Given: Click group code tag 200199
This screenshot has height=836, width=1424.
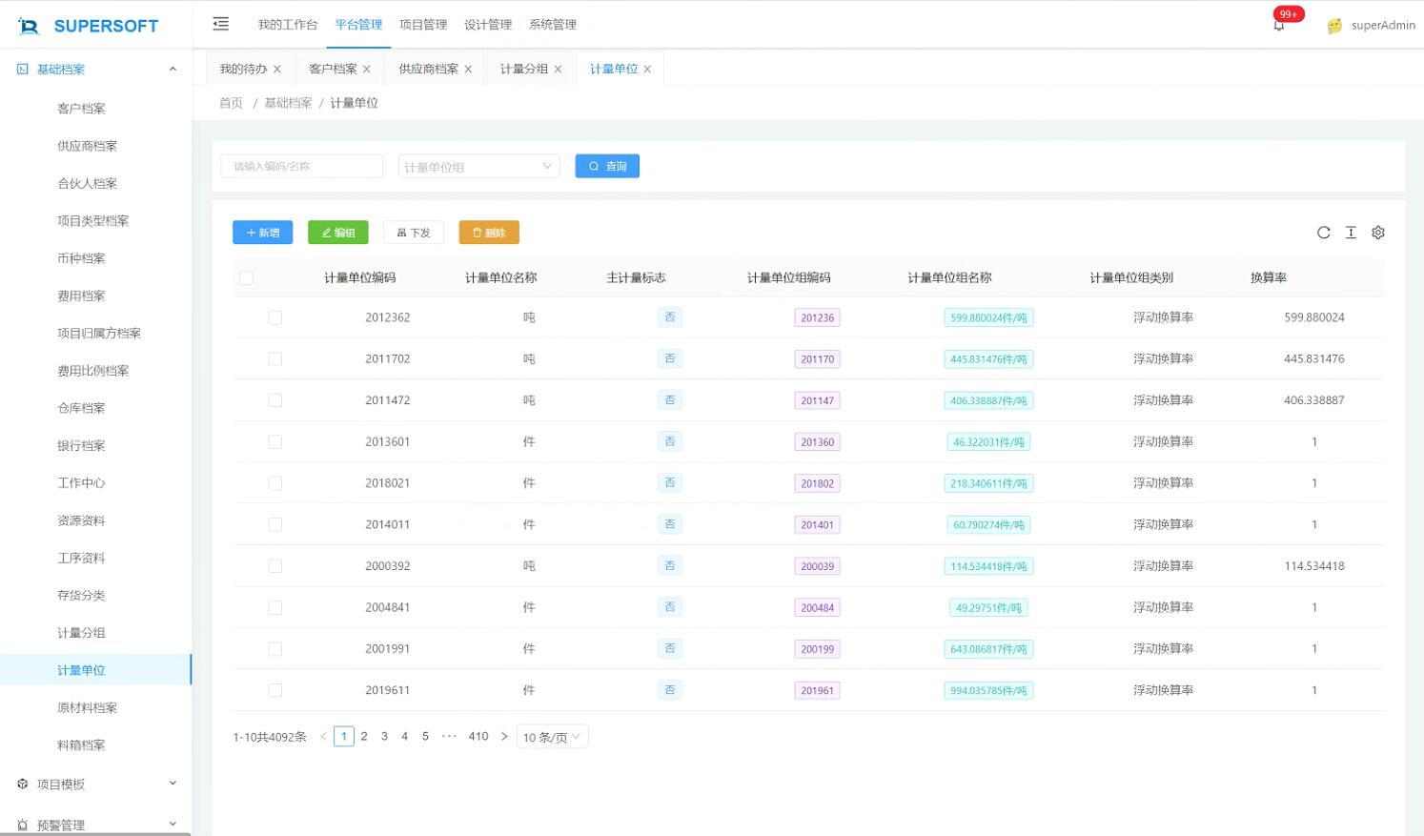Looking at the screenshot, I should (818, 649).
